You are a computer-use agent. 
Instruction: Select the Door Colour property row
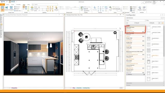coord(135,62)
